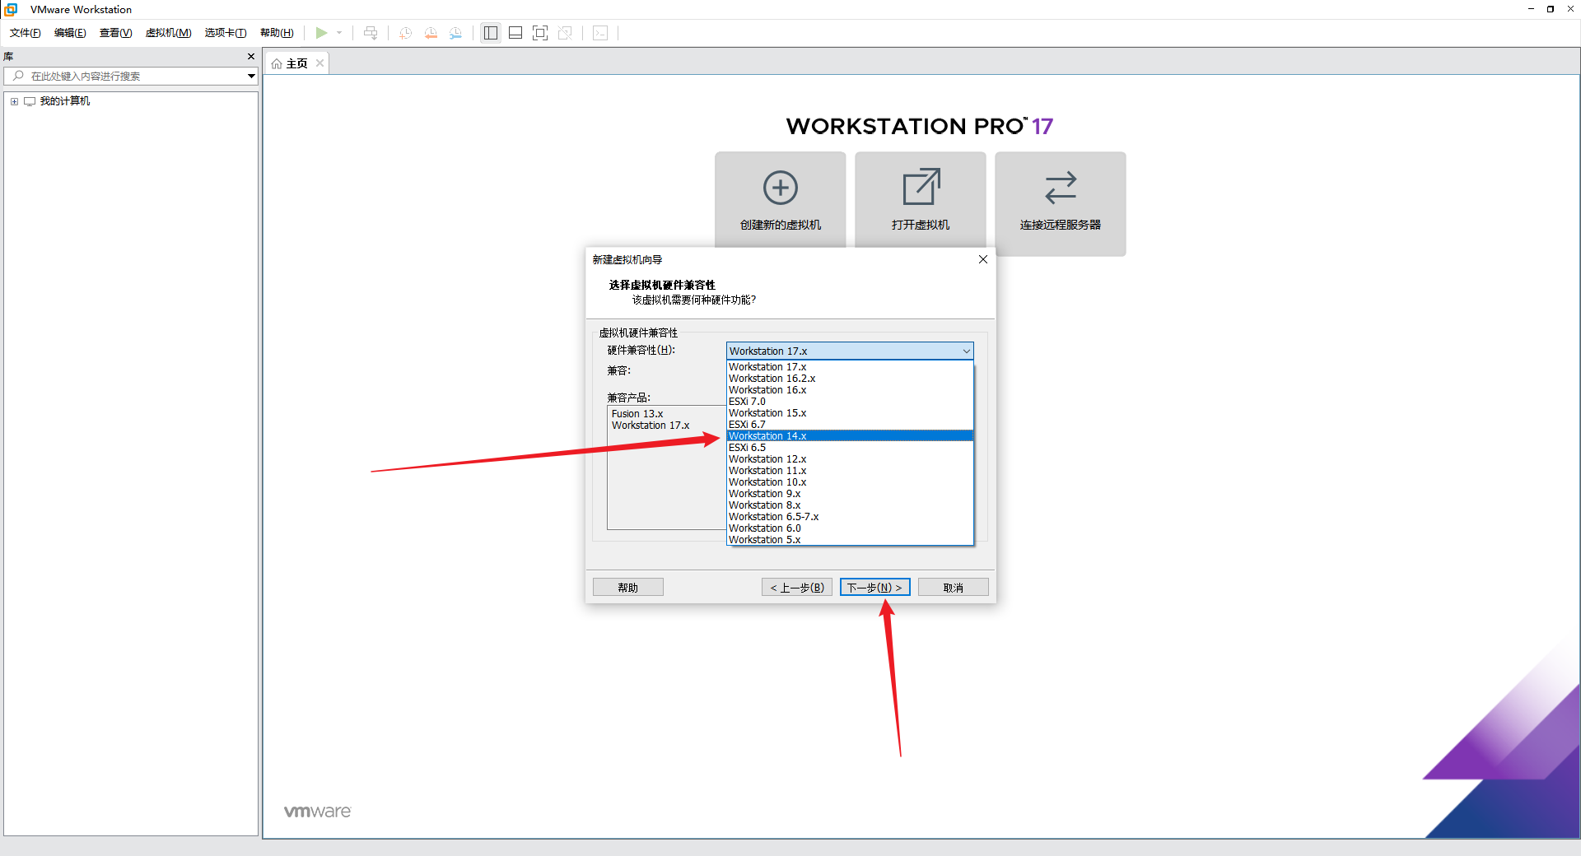
Task: Choose Workstation 9.x from the list
Action: coord(850,494)
